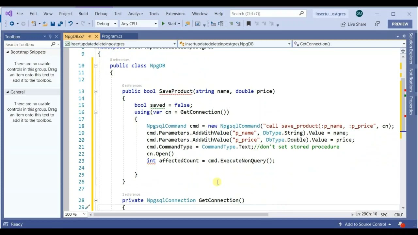Image resolution: width=418 pixels, height=235 pixels.
Task: Click the GM account avatar
Action: click(359, 13)
